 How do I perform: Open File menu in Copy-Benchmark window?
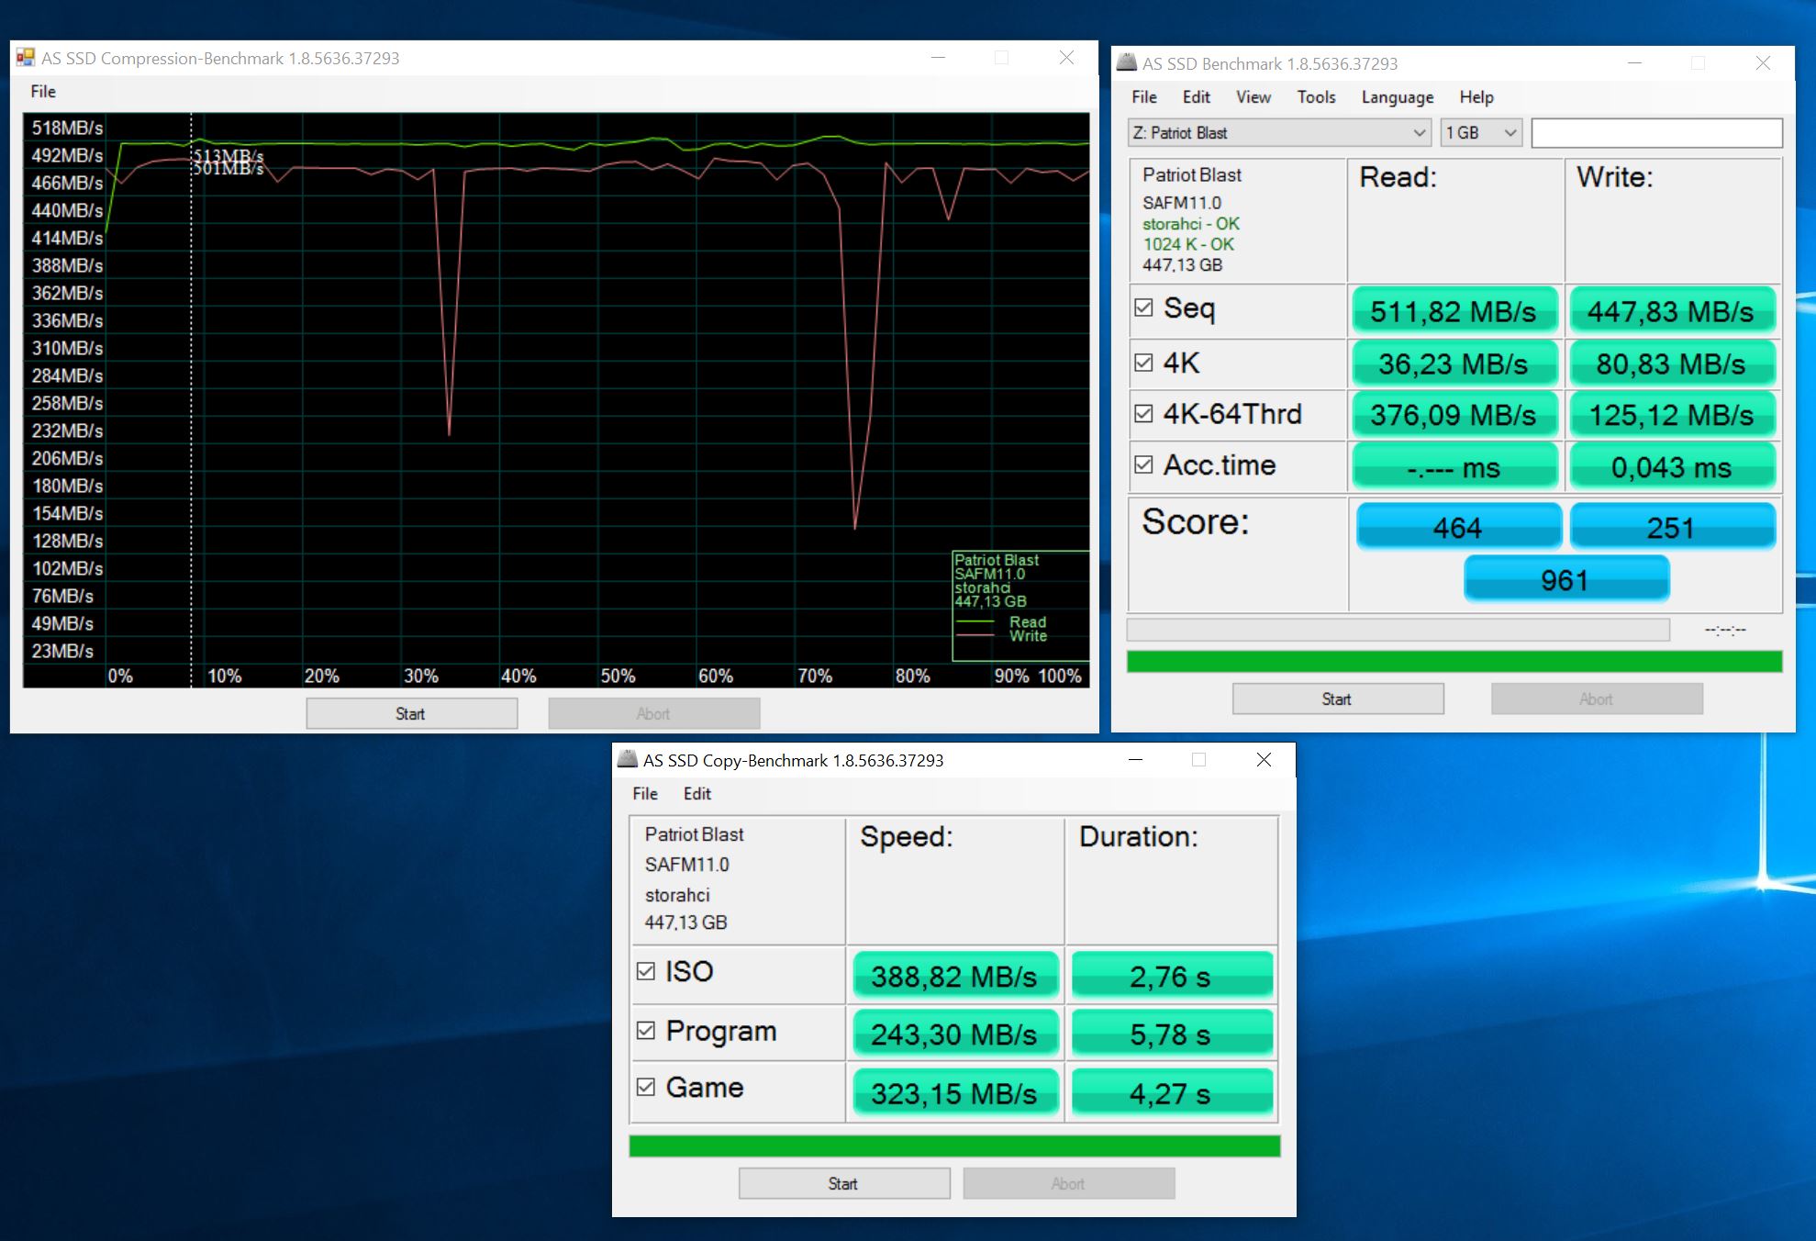[x=645, y=794]
